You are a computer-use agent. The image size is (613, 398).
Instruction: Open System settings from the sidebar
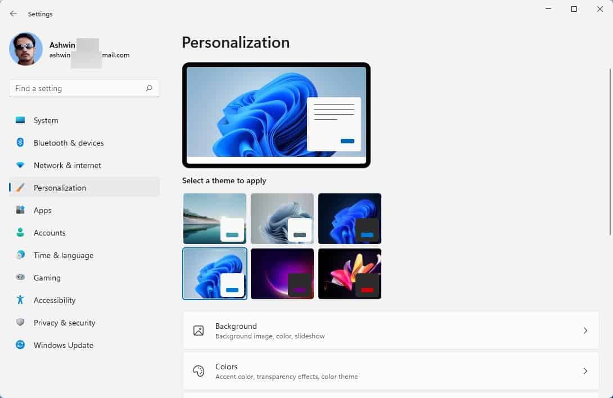[x=45, y=120]
